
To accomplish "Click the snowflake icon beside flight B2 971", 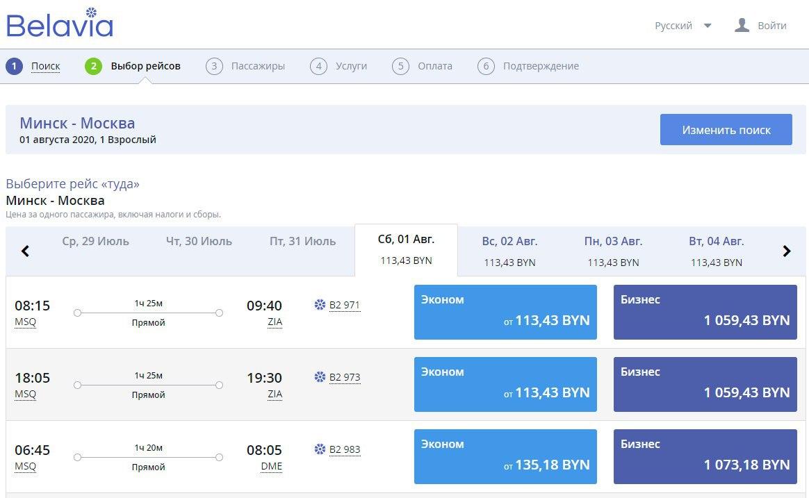I will 320,305.
